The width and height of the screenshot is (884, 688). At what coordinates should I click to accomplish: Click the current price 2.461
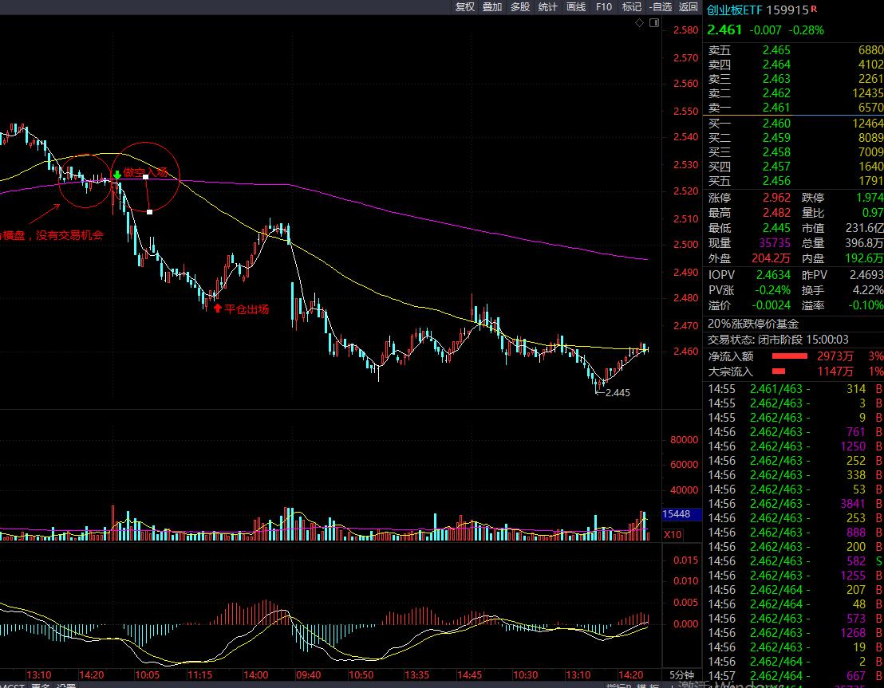[724, 29]
